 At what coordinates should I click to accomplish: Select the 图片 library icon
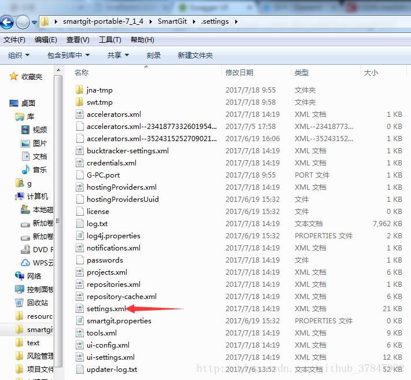25,143
